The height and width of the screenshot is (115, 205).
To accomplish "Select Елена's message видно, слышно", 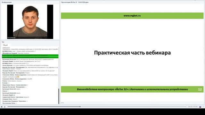I will [x=12, y=81].
